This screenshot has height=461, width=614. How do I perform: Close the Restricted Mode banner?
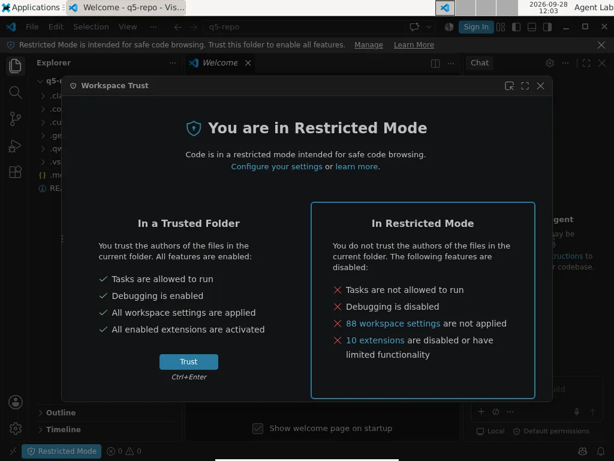601,45
